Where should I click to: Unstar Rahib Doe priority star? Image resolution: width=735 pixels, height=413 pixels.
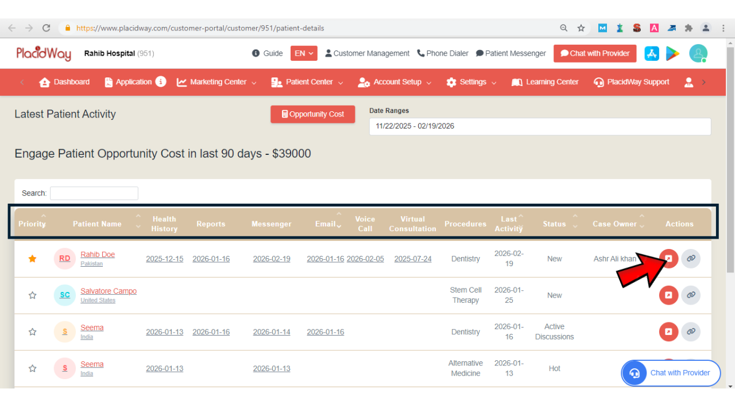pyautogui.click(x=33, y=259)
